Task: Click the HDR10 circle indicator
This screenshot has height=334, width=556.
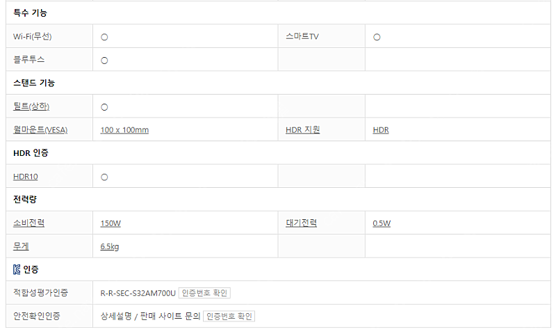Action: [x=104, y=177]
